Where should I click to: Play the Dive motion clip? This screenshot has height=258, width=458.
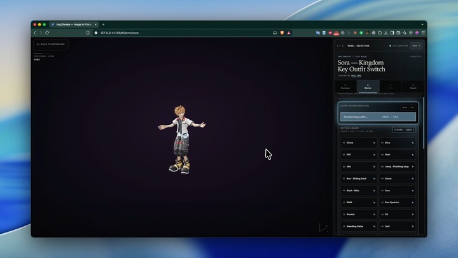point(397,143)
